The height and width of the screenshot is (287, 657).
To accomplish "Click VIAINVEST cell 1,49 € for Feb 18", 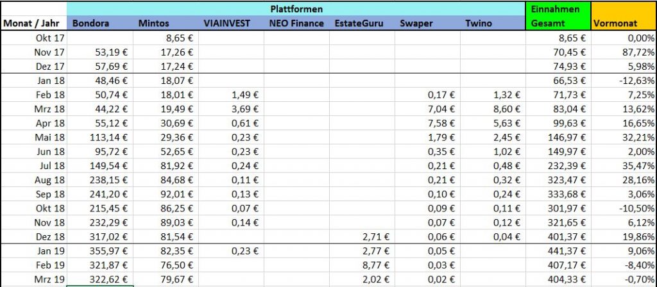I will [x=231, y=95].
